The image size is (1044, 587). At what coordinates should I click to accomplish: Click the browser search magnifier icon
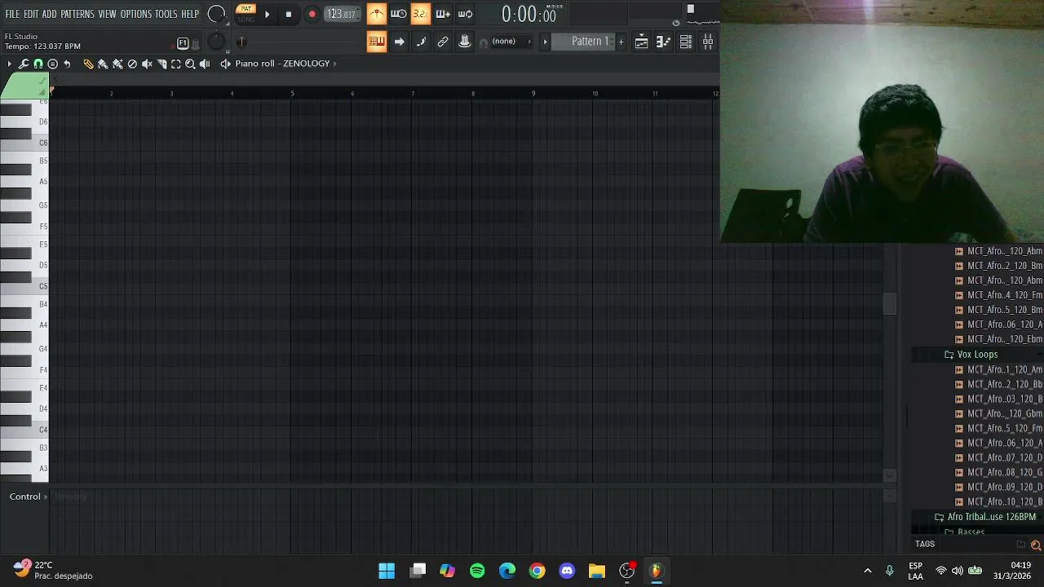[x=1036, y=545]
